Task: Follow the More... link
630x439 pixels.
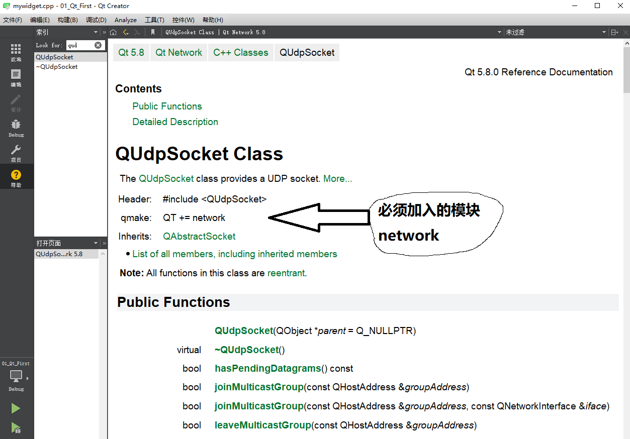Action: (337, 179)
